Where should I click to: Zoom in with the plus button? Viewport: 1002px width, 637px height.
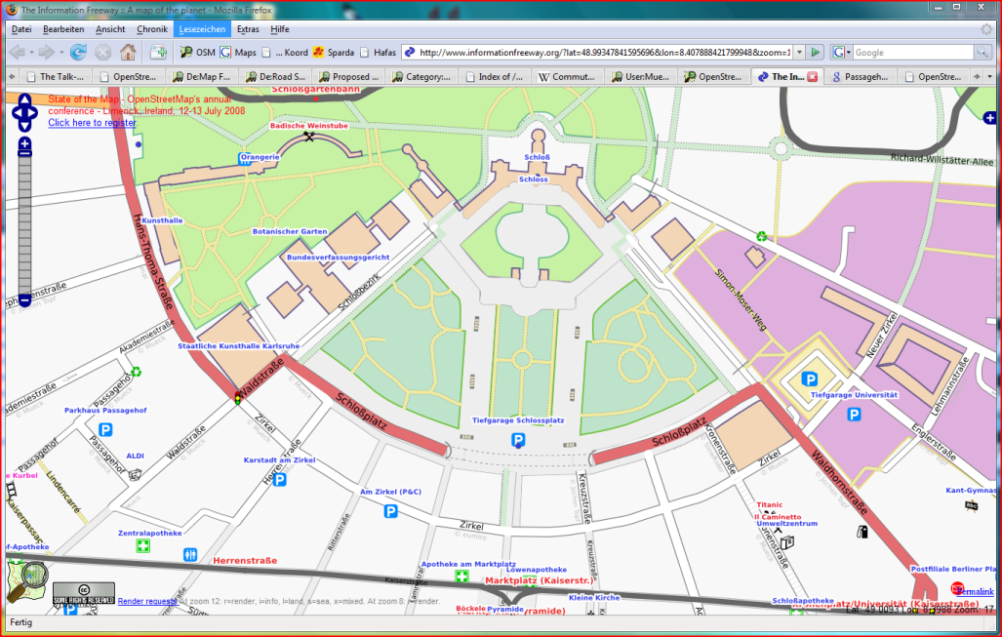pos(24,143)
